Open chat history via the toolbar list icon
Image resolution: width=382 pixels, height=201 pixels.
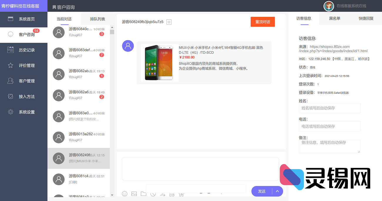[172, 194]
